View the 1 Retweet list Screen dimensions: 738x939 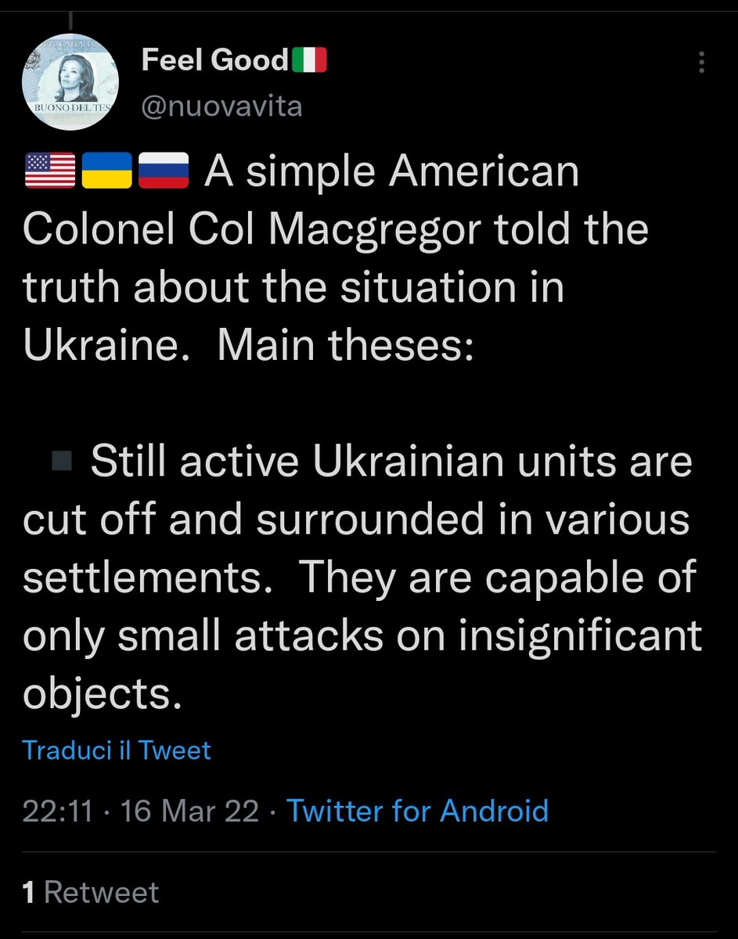[x=91, y=893]
